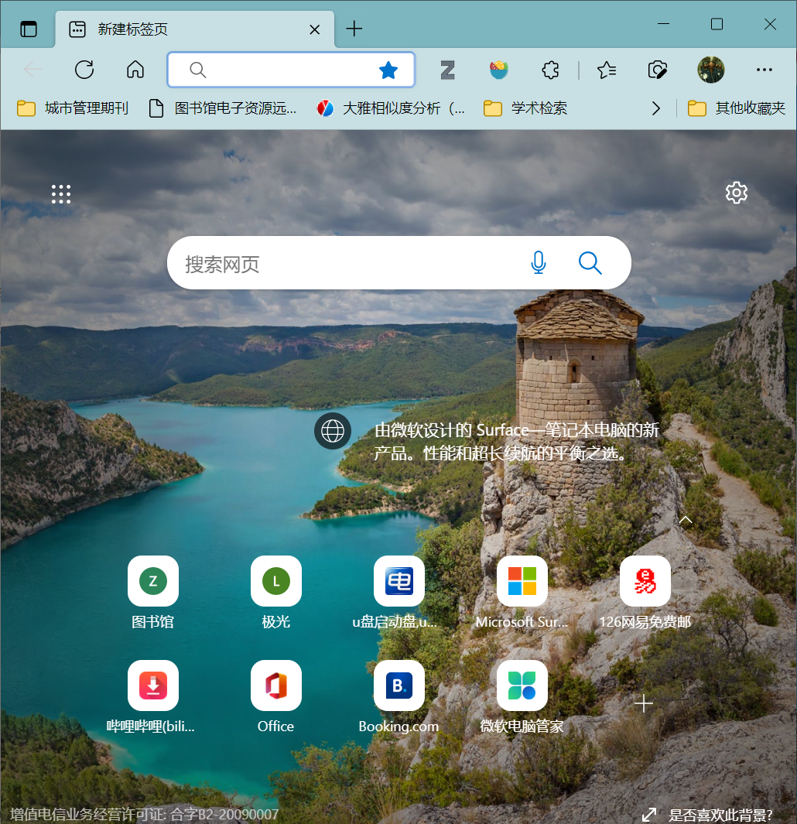The image size is (797, 824).
Task: Select the 新建标签页 tab
Action: coord(194,29)
